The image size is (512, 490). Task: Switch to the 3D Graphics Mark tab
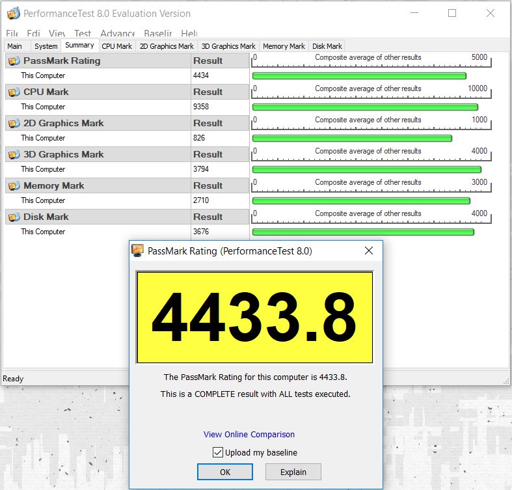click(x=228, y=46)
